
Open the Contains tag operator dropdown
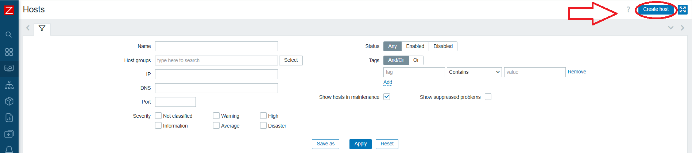point(474,72)
